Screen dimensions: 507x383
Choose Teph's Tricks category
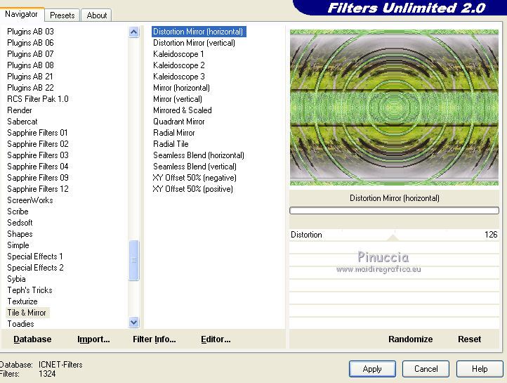pos(29,290)
